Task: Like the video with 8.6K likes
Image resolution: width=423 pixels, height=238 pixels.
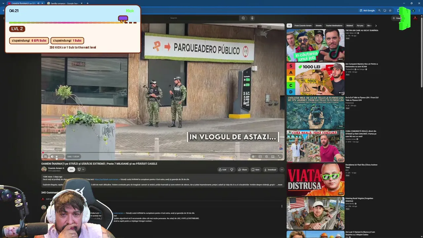Action: tap(222, 170)
